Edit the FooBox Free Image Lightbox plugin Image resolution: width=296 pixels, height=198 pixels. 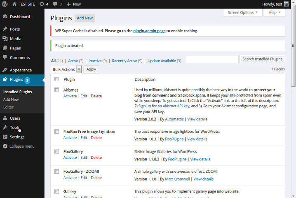tap(84, 137)
